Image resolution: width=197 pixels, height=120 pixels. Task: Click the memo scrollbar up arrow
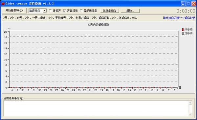tap(190, 103)
